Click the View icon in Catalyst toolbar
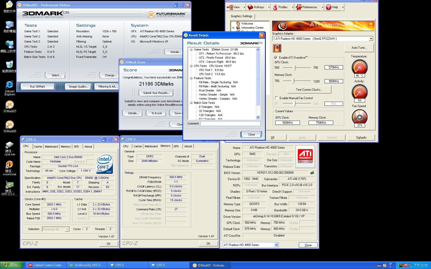The width and height of the screenshot is (431, 269). tap(230, 7)
